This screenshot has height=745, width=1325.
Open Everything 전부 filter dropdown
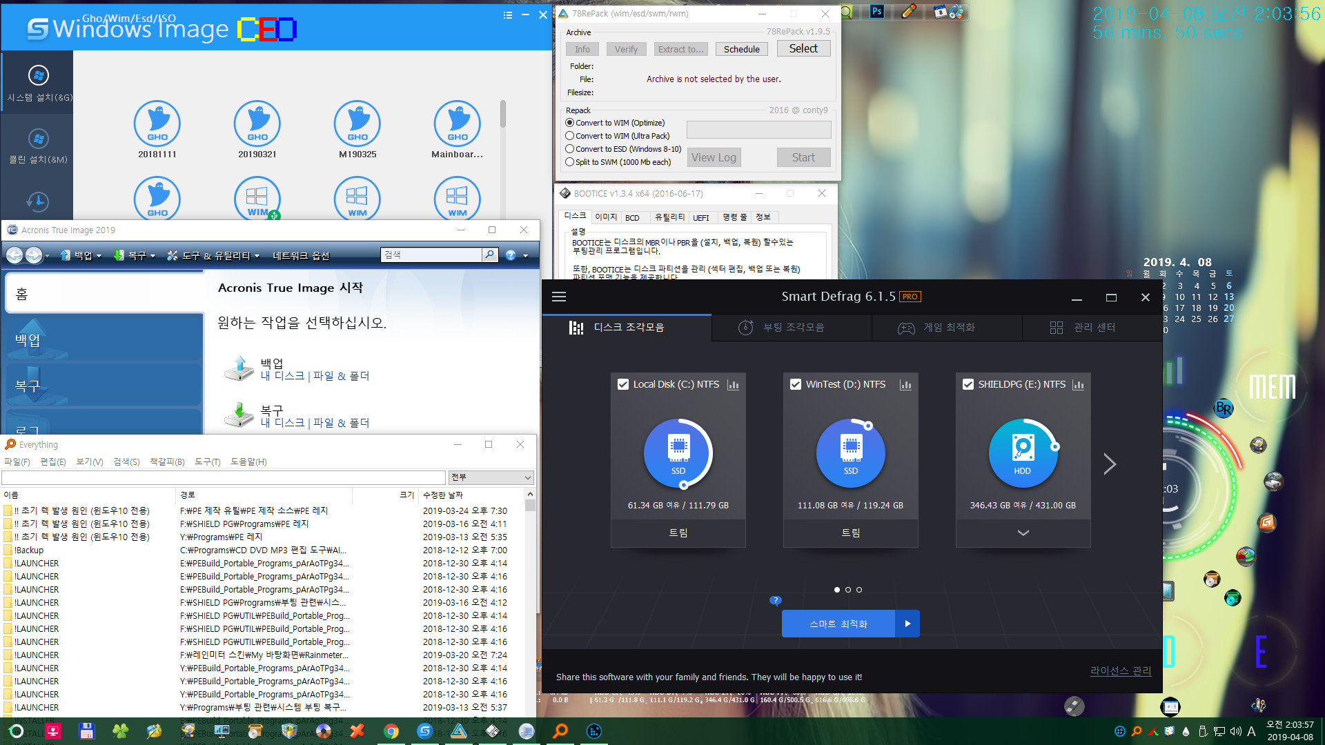point(491,477)
